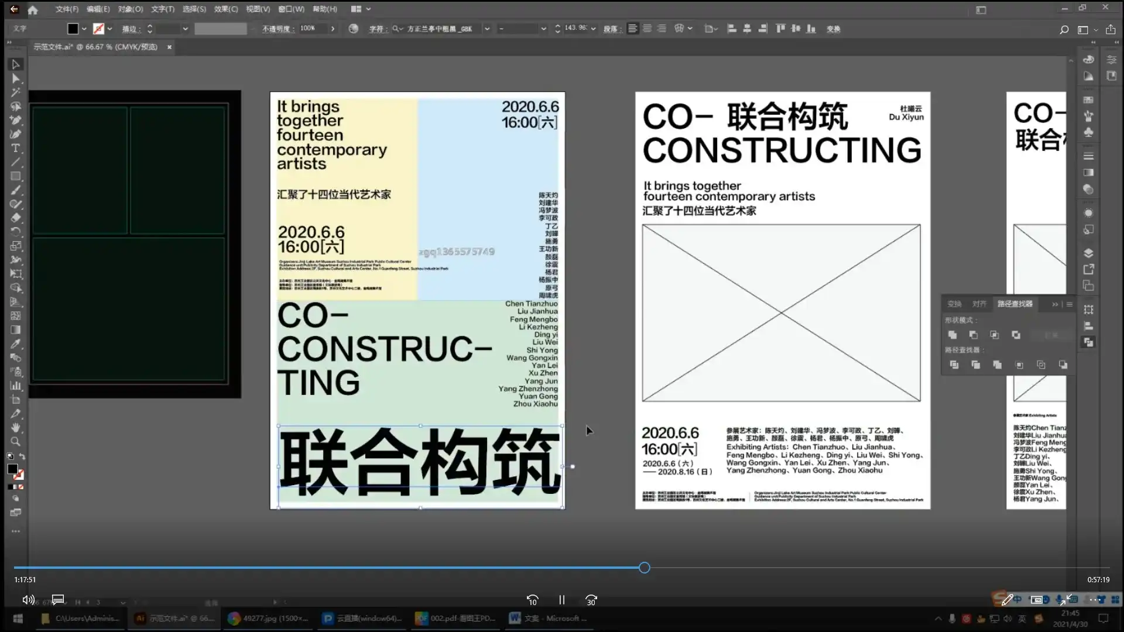Screen dimensions: 1124x632
Task: Open the 描边 stroke weight dropdown
Action: pos(185,28)
